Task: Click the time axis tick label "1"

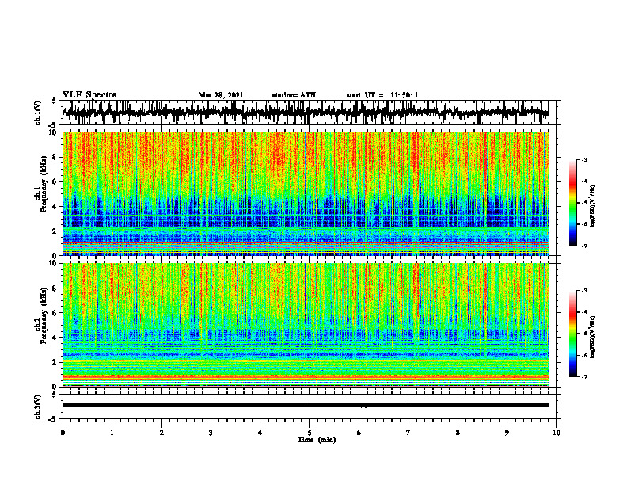Action: tap(112, 433)
